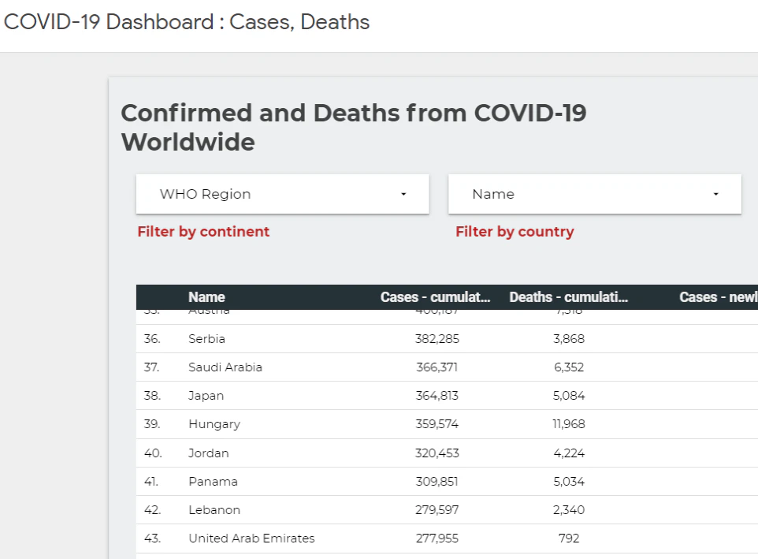Open the WHO Region filter dropdown
Screen dimensions: 758x559
point(281,194)
